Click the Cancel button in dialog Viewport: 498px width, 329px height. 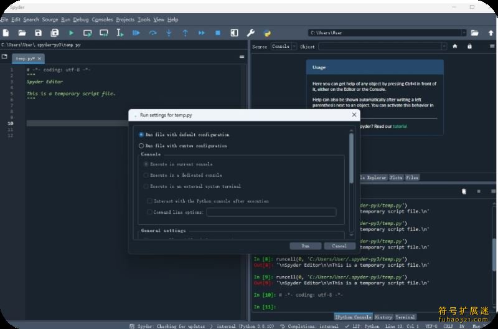click(339, 246)
